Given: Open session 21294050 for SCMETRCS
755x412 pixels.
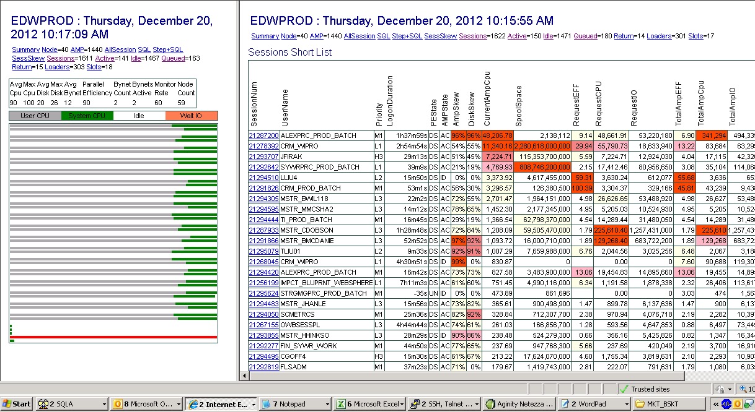Looking at the screenshot, I should pyautogui.click(x=263, y=314).
